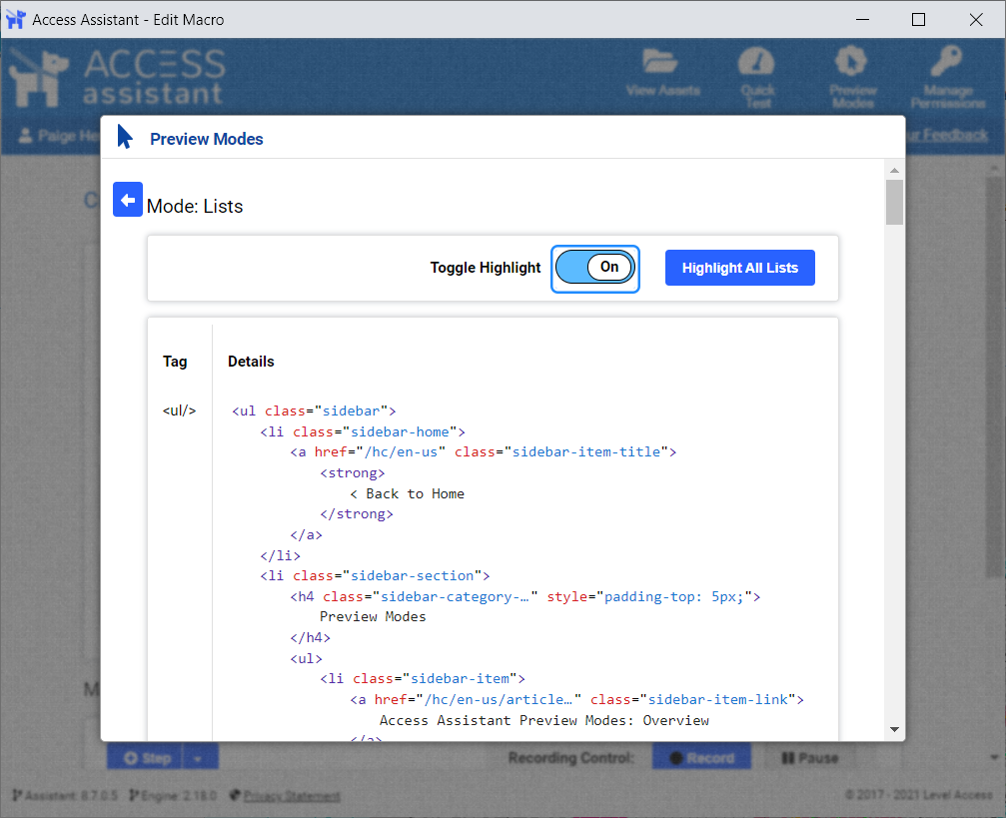Open Quick Test in the background toolbar
This screenshot has height=818, width=1006.
tap(757, 77)
